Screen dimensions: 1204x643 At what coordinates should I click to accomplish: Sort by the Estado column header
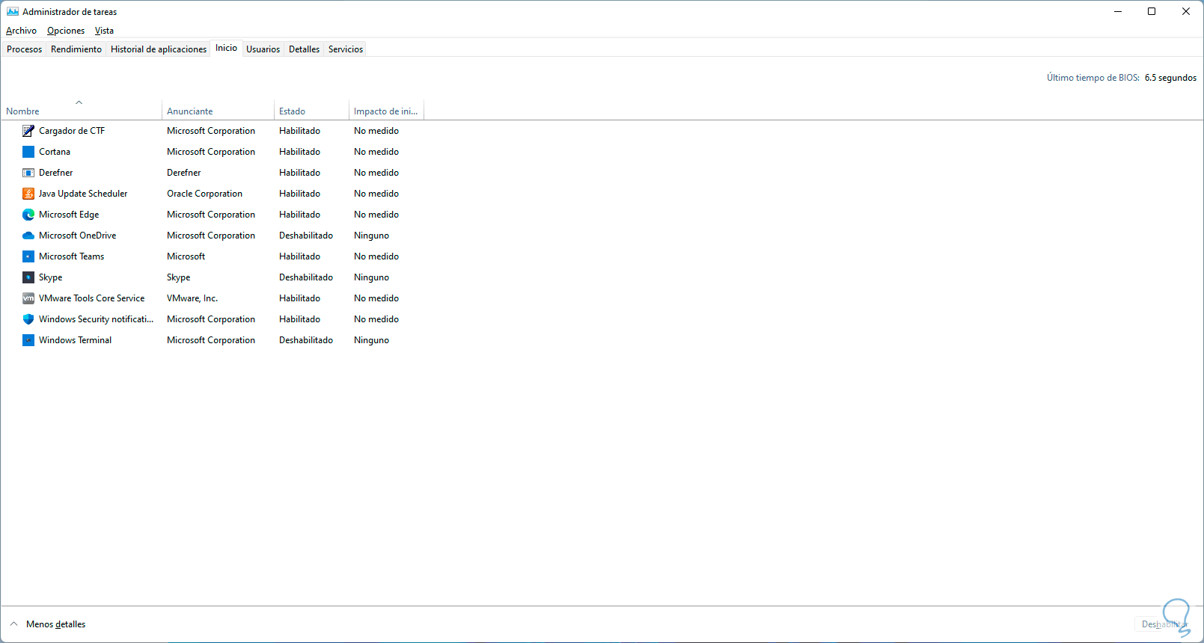point(311,110)
